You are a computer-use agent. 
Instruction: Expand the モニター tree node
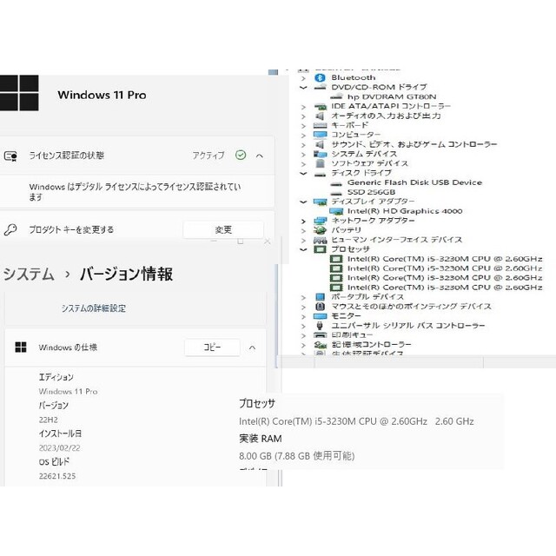[303, 316]
